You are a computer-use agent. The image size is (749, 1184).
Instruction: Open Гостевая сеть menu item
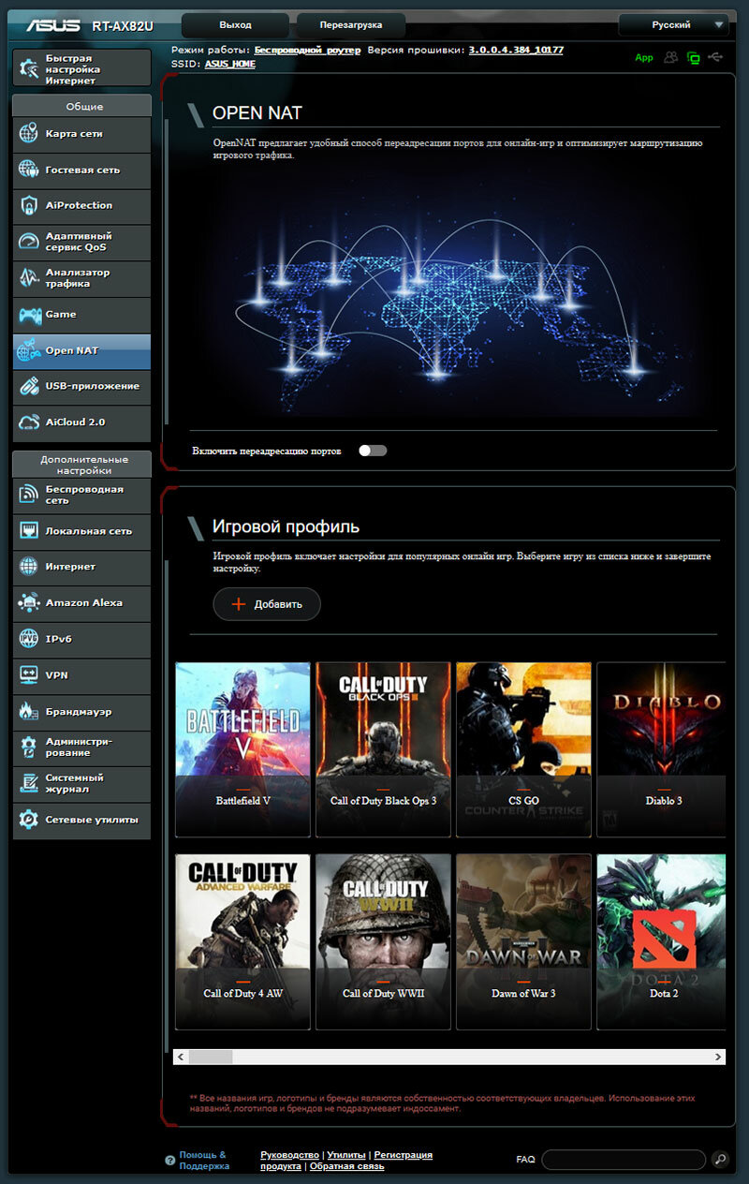point(81,170)
